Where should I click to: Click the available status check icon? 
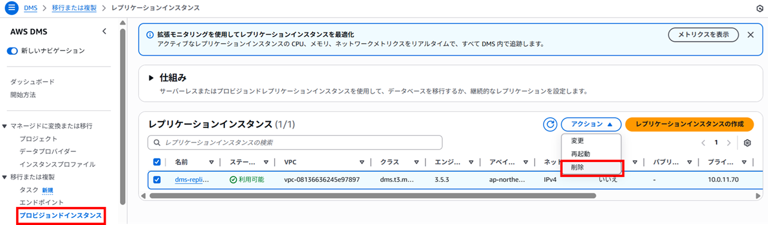tap(233, 179)
